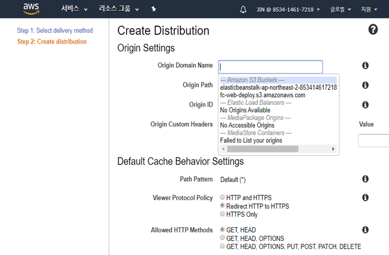Show info icon for Viewer Protocol Policy

(x=365, y=197)
